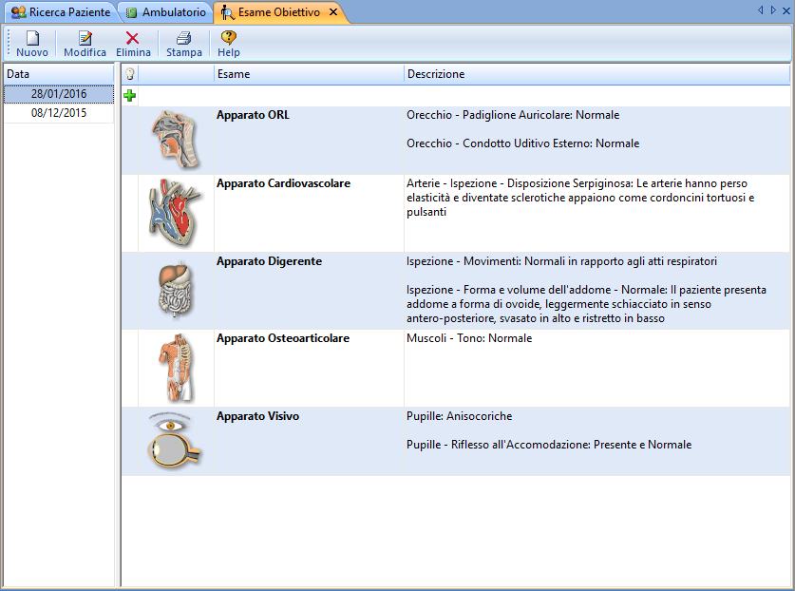Viewport: 795px width, 591px height.
Task: Click the Esame column header
Action: click(309, 74)
